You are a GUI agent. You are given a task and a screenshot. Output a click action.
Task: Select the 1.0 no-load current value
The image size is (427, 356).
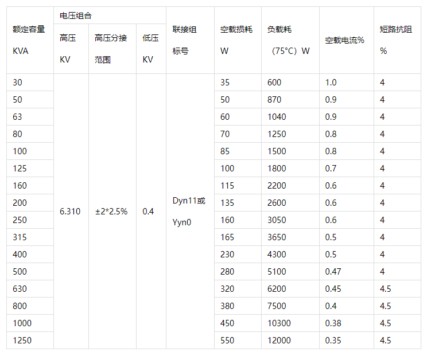point(331,83)
